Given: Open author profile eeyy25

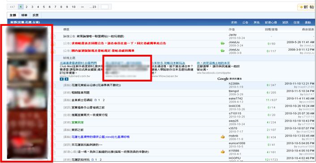Looking at the screenshot, I should pyautogui.click(x=234, y=121).
